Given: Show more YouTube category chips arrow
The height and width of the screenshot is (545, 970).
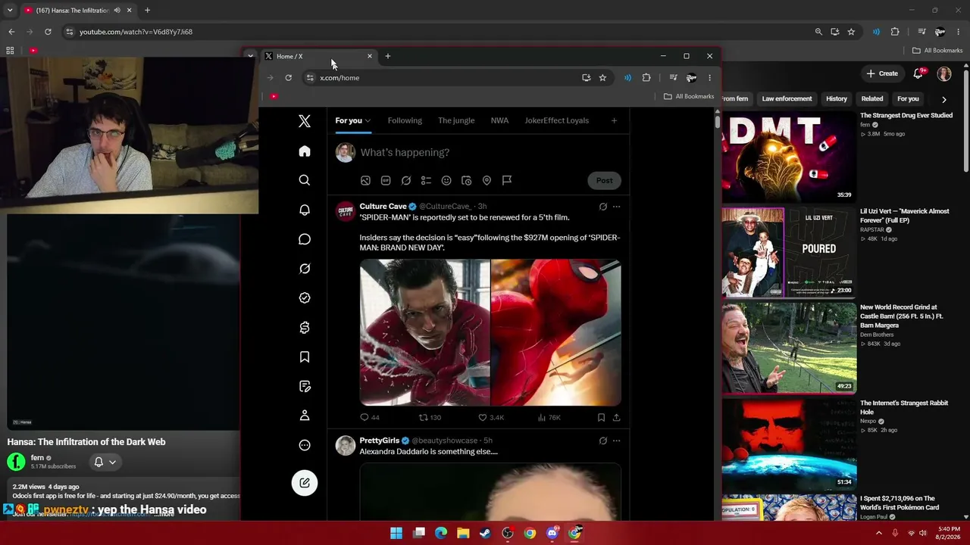Looking at the screenshot, I should click(x=943, y=99).
